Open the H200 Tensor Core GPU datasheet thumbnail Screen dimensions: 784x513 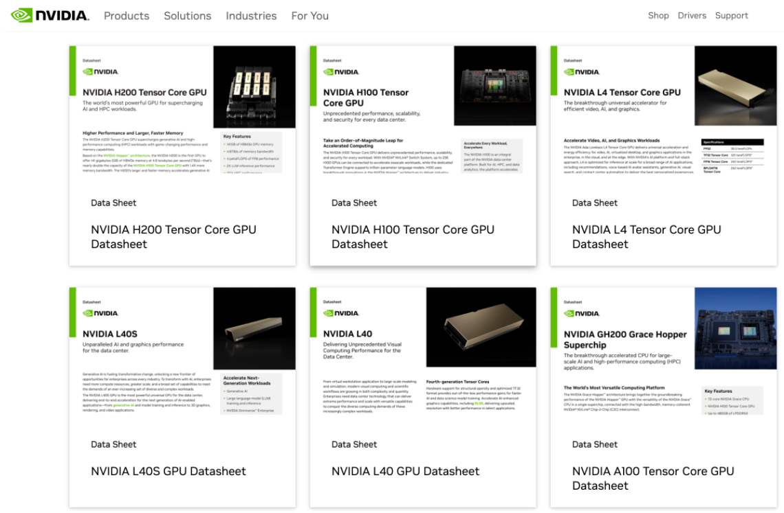(182, 110)
